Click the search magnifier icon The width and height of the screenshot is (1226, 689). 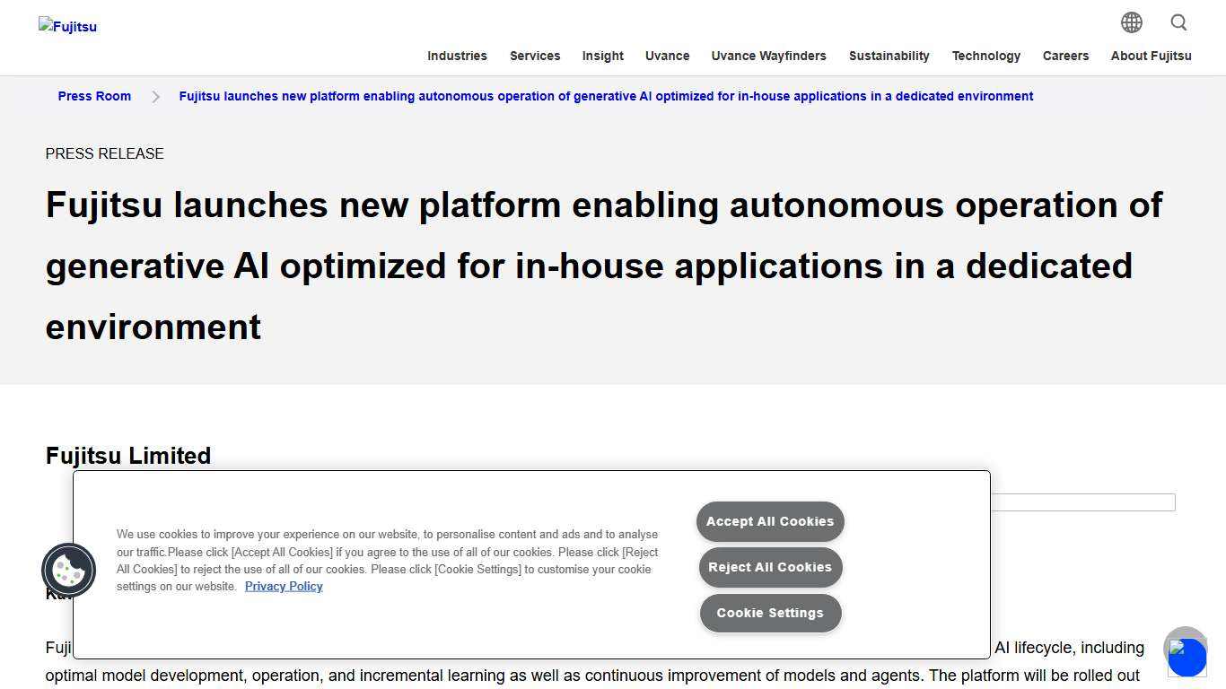[x=1178, y=22]
